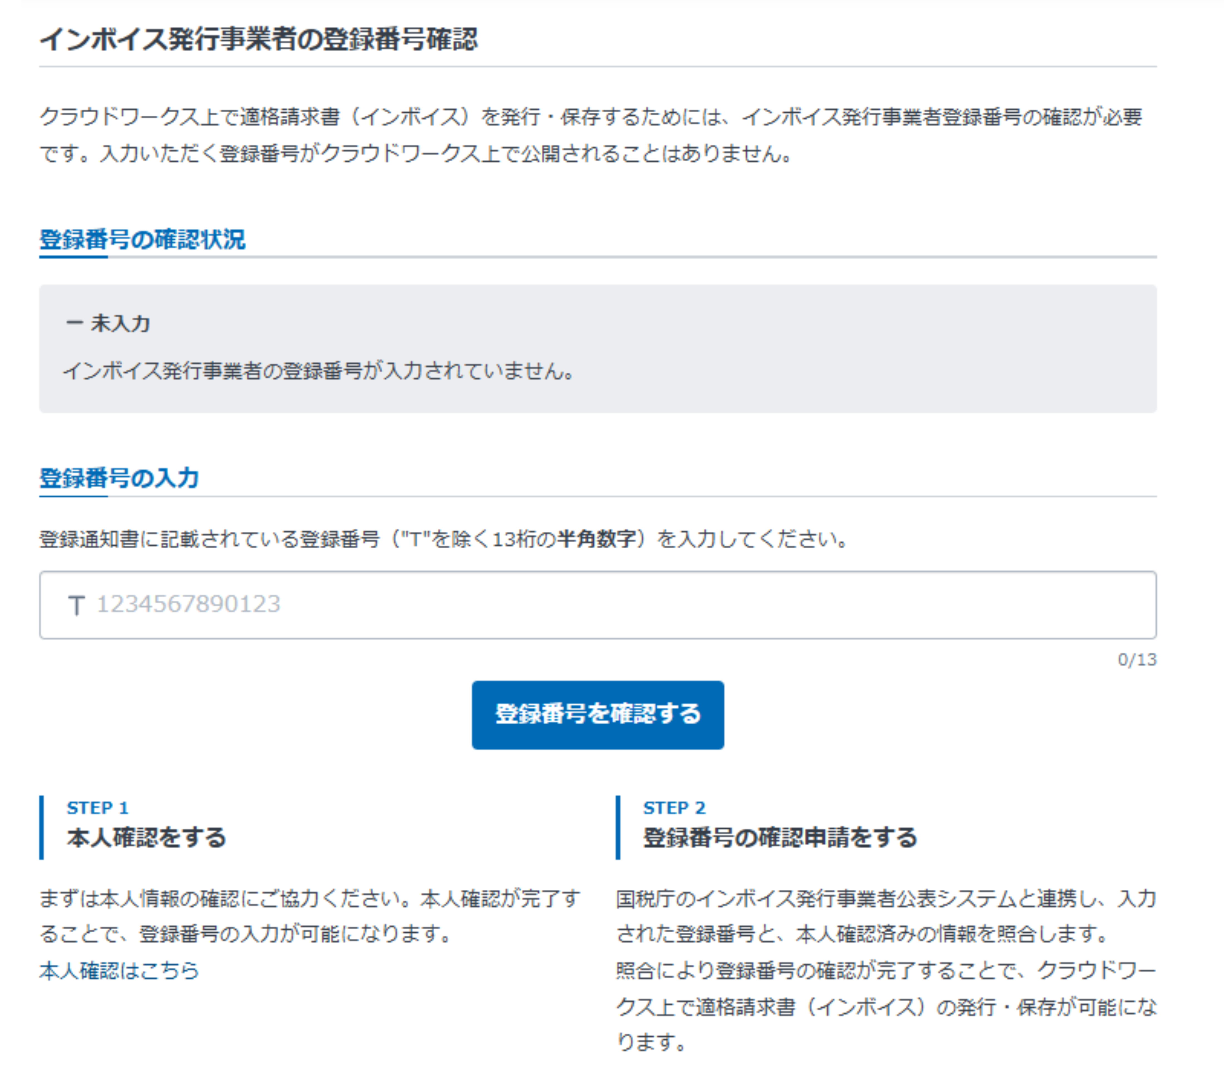The image size is (1224, 1090).
Task: Click the 本人確認をする heading
Action: [147, 837]
